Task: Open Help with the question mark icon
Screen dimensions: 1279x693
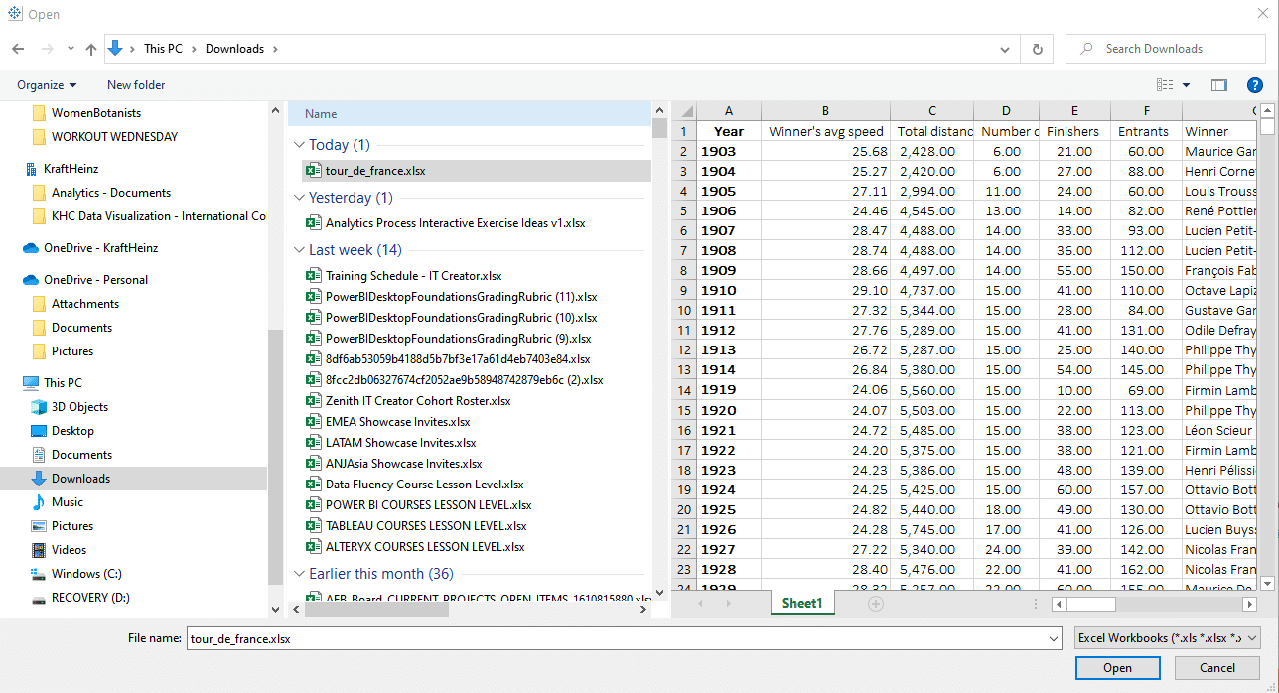Action: 1255,85
